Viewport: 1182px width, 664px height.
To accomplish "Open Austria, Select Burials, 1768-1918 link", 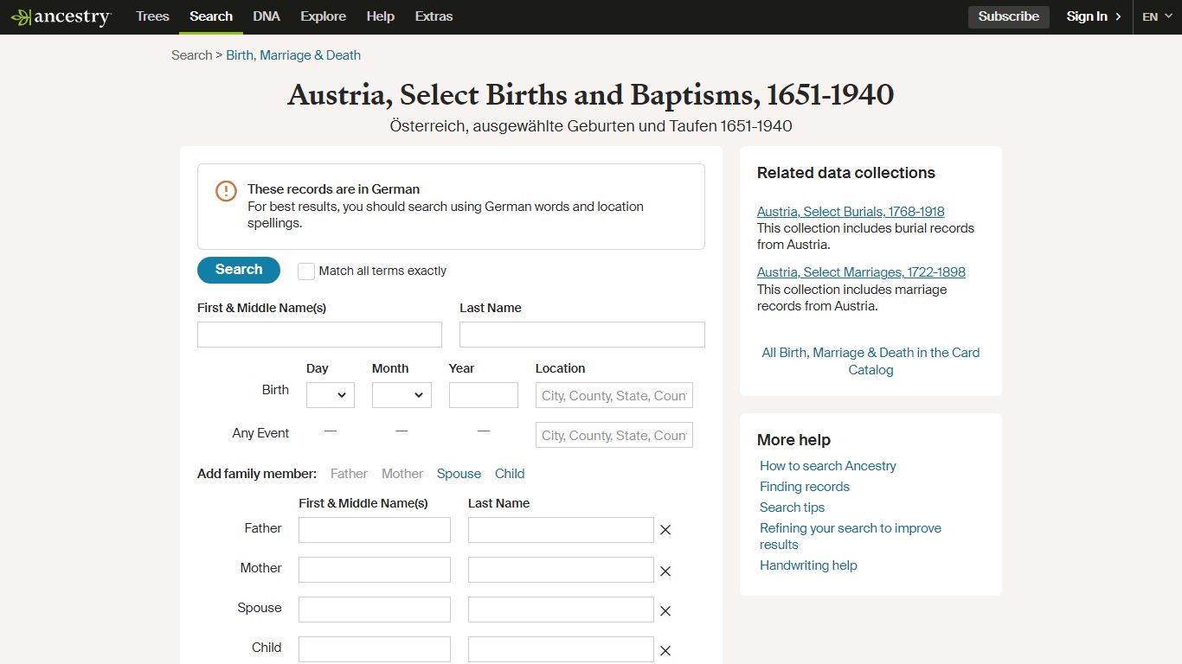I will pos(851,212).
